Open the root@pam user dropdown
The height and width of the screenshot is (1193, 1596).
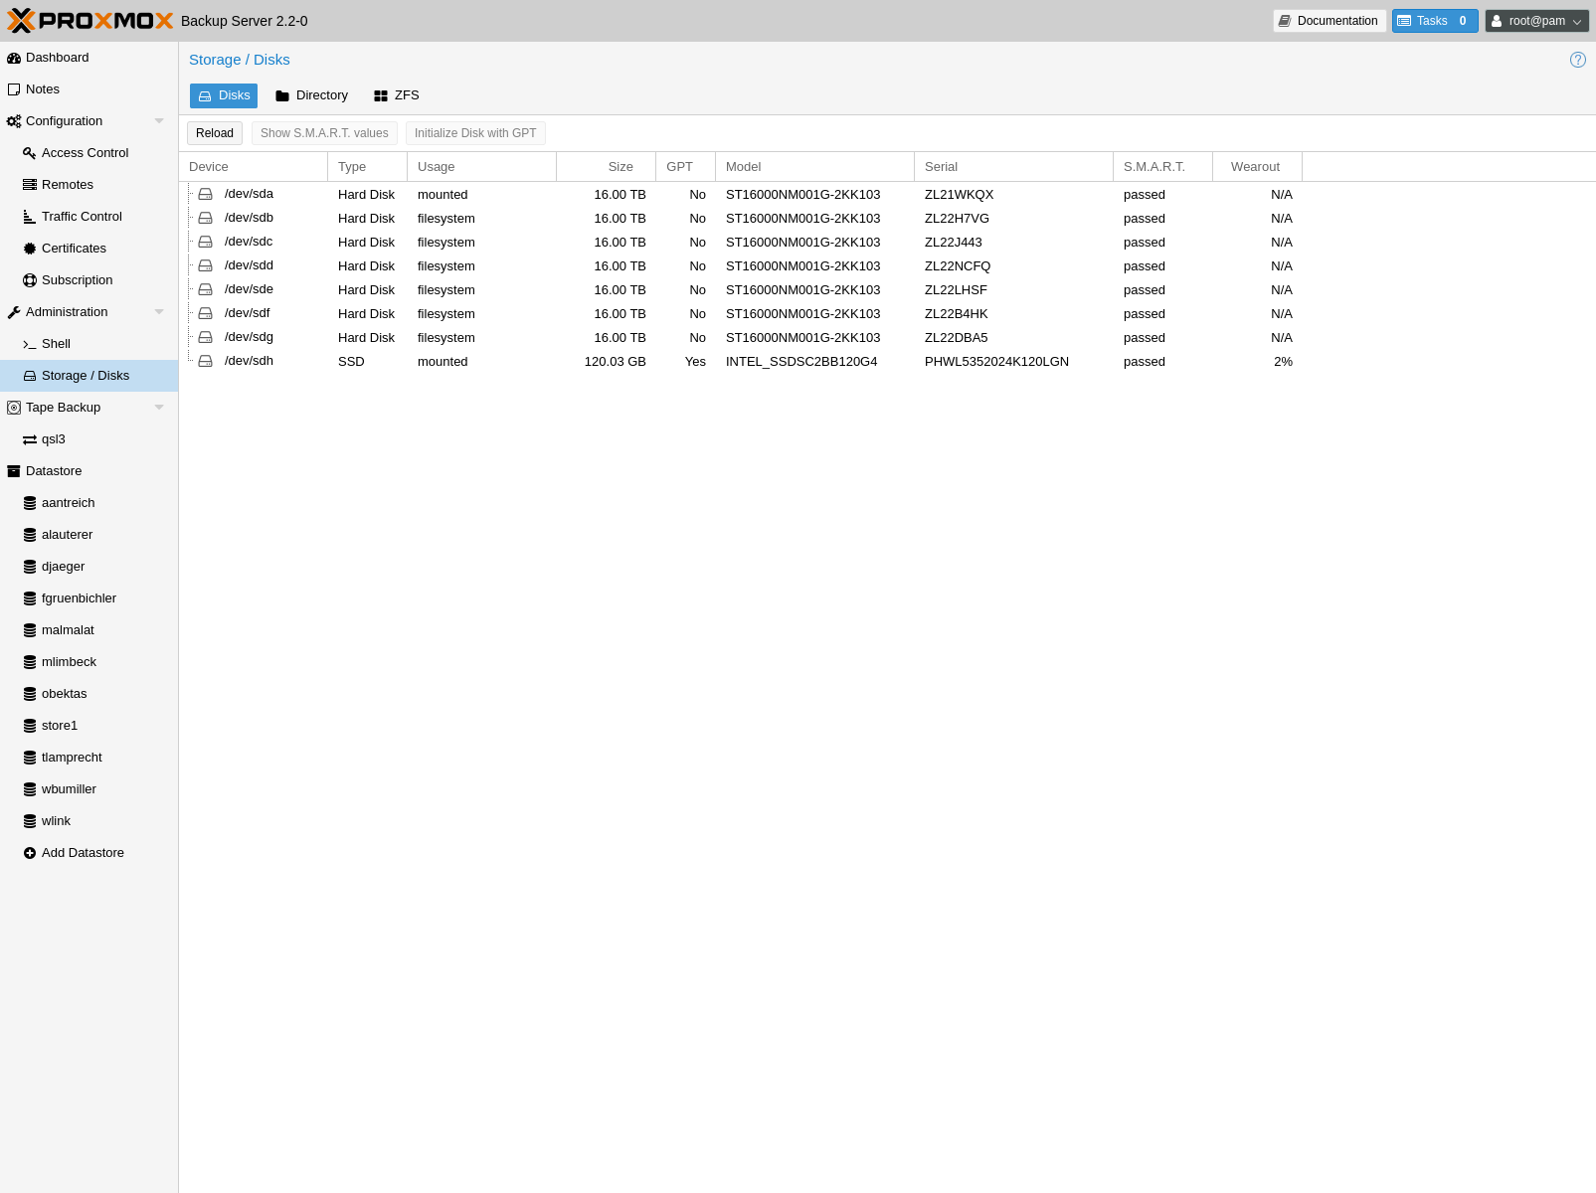[1536, 21]
